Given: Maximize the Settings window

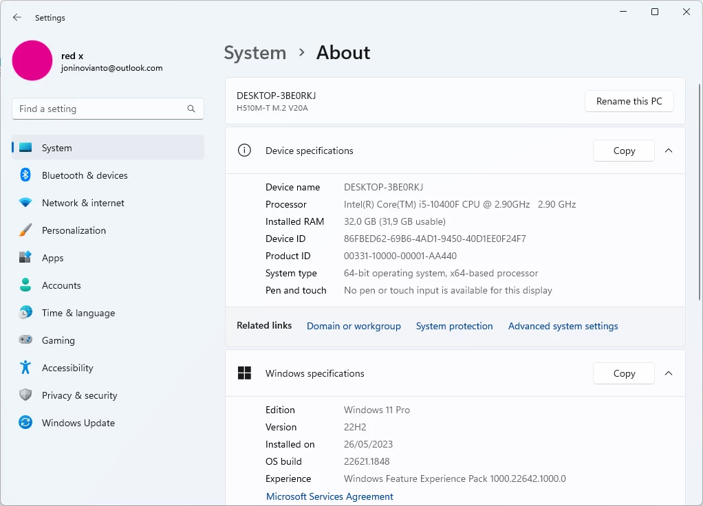Looking at the screenshot, I should [655, 12].
